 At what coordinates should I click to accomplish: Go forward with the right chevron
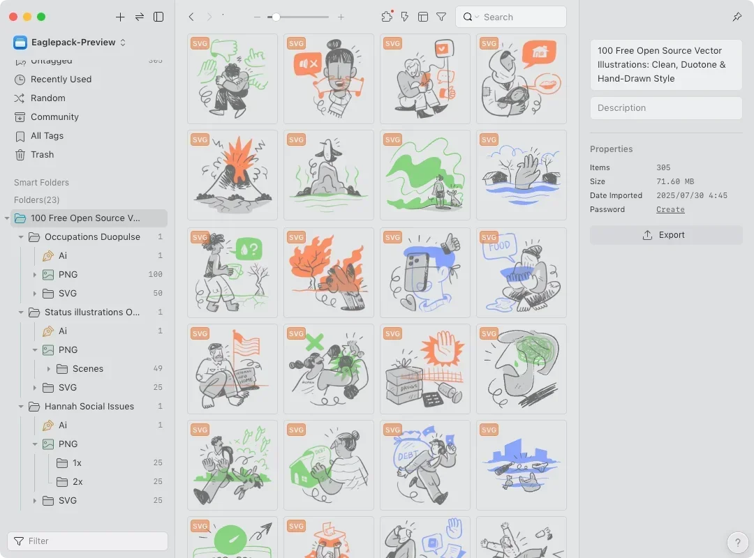coord(209,17)
